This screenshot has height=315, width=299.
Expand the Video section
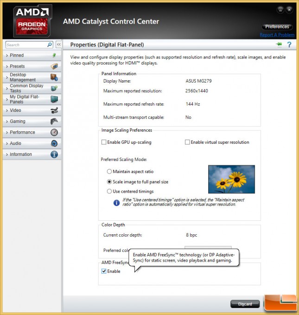coord(32,110)
